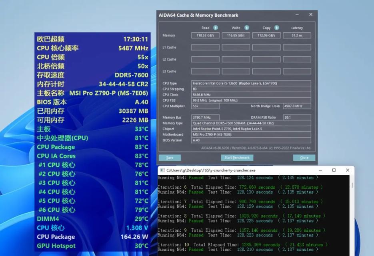Click the AIDA64 Cache & Memory Benchmark title
The height and width of the screenshot is (256, 374).
coord(198,15)
